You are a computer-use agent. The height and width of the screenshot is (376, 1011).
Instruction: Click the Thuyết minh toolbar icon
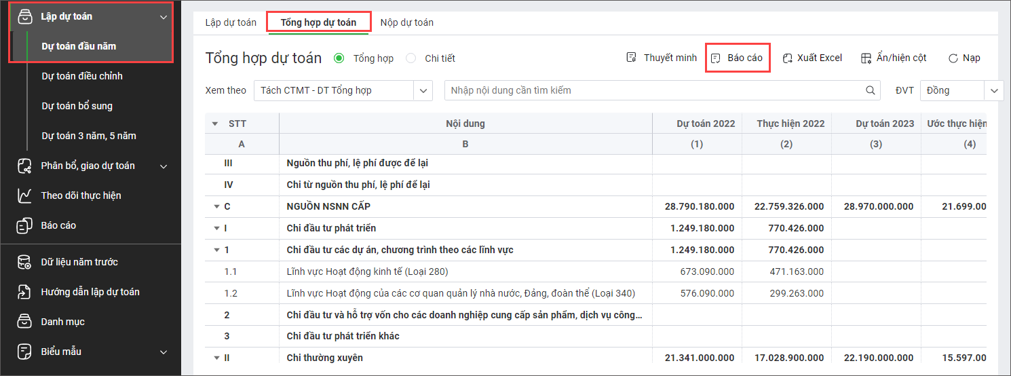[x=632, y=58]
